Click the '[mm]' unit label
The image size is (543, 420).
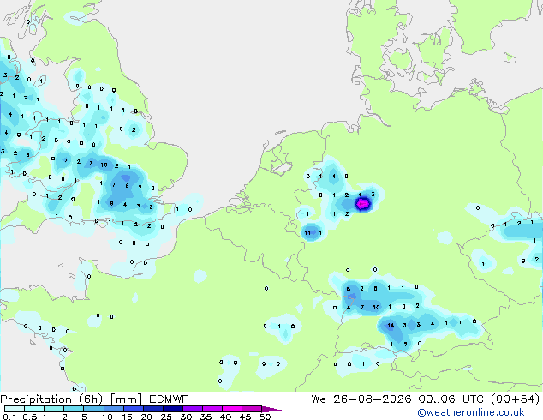point(126,399)
